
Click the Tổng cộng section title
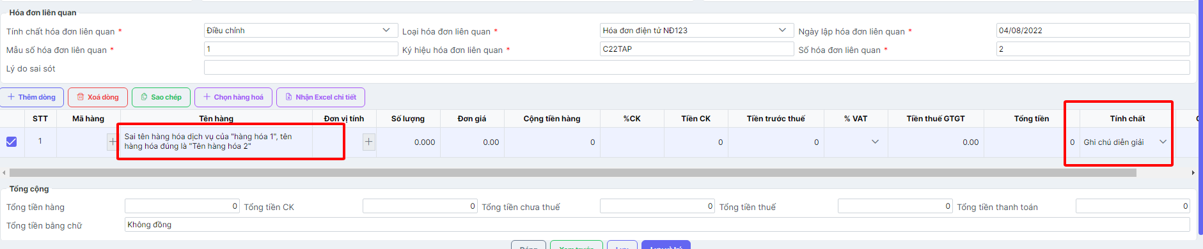pos(29,188)
